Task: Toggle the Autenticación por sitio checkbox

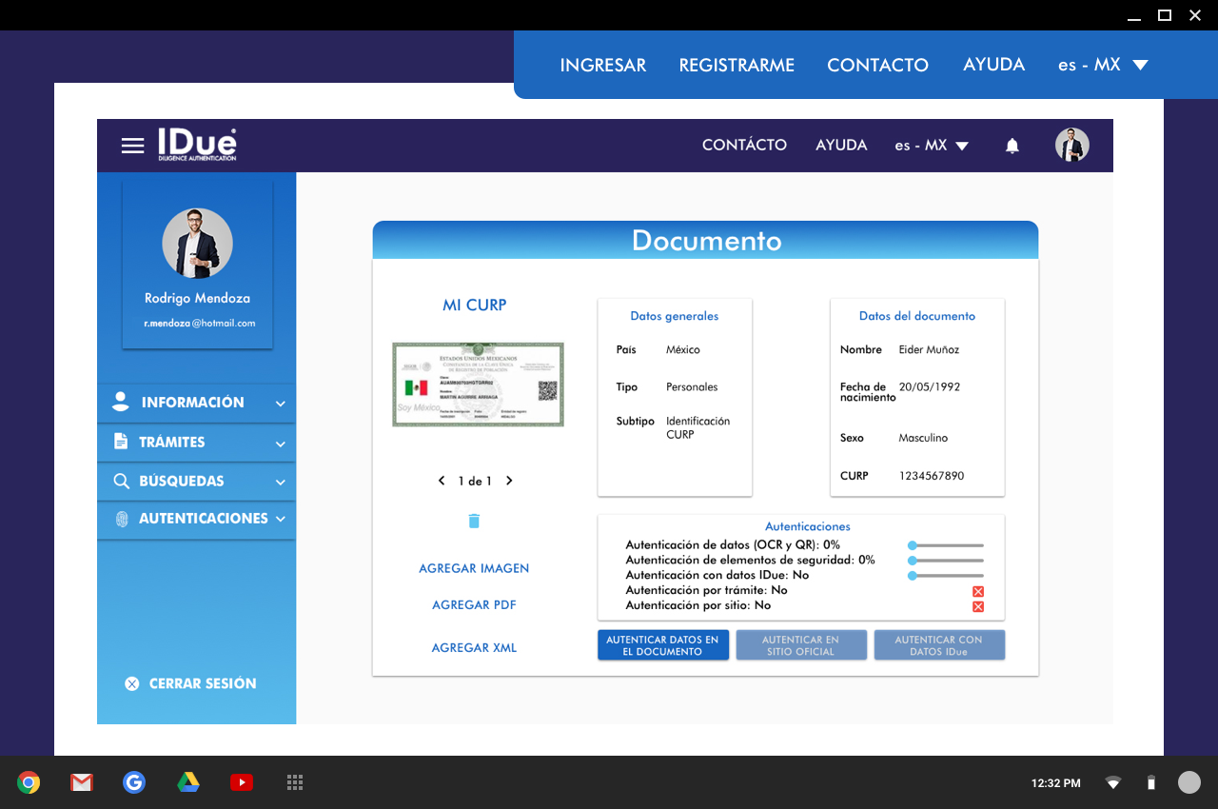Action: pyautogui.click(x=978, y=607)
